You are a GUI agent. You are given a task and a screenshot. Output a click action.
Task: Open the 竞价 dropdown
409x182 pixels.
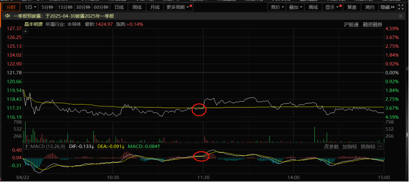[x=277, y=7]
